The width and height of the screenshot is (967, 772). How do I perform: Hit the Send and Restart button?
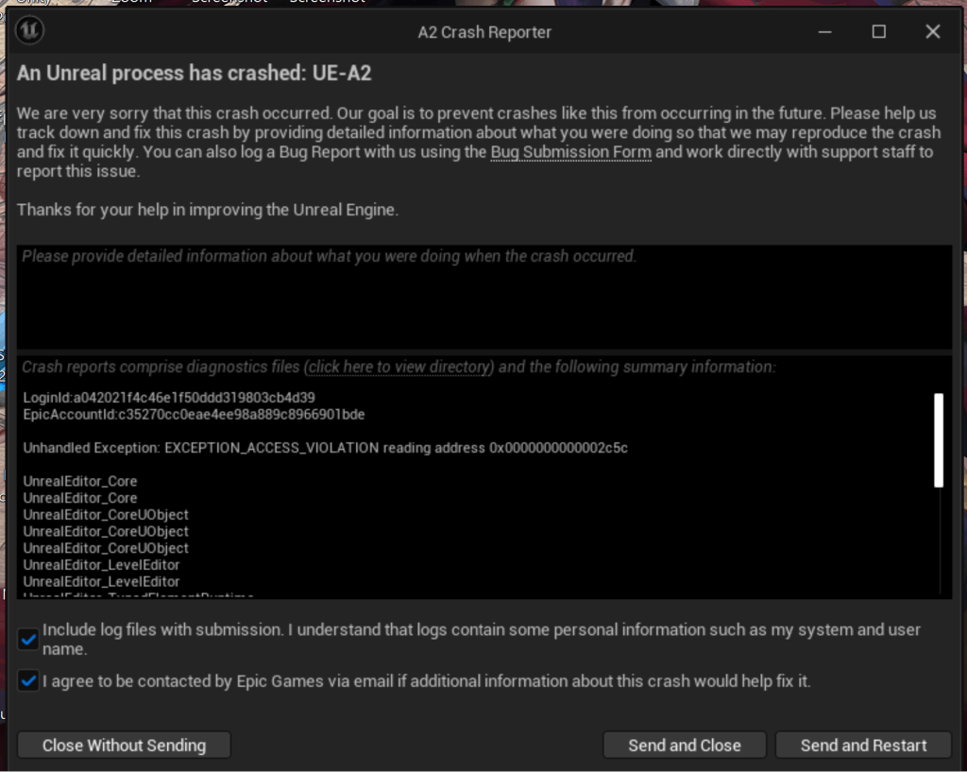tap(863, 745)
